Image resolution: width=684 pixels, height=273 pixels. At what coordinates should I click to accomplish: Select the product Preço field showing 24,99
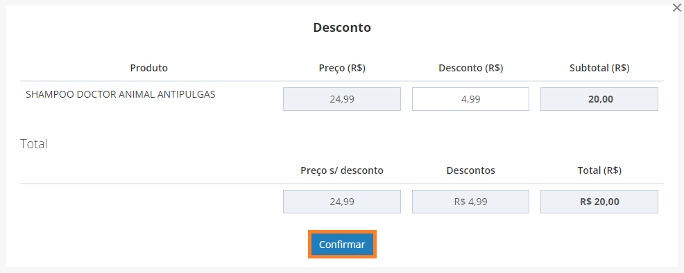click(342, 99)
